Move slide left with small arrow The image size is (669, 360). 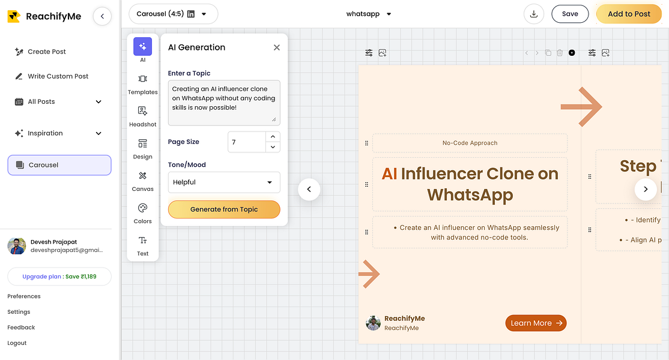pos(527,53)
